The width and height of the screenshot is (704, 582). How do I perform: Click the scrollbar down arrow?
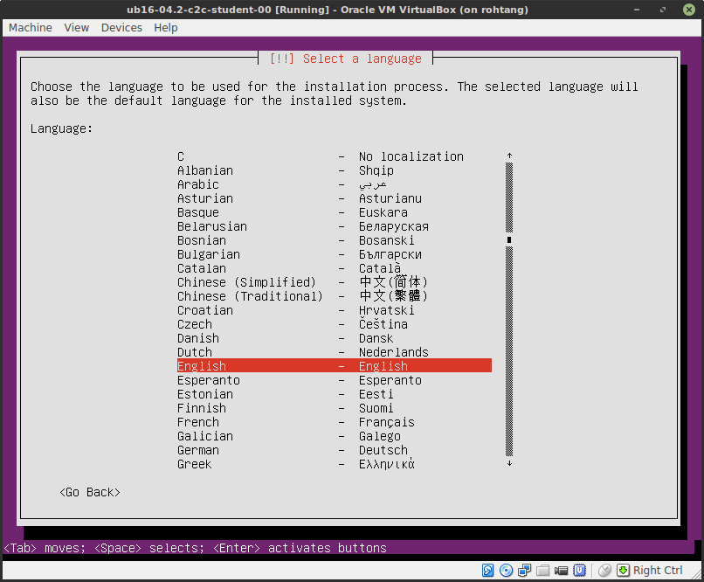click(x=508, y=467)
